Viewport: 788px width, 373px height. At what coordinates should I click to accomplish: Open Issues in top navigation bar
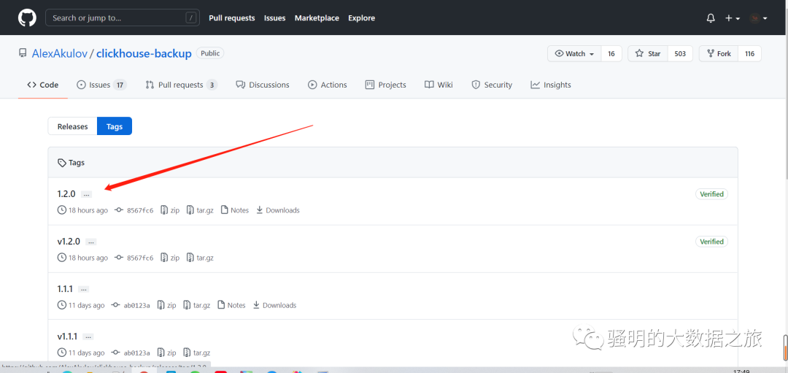tap(275, 18)
